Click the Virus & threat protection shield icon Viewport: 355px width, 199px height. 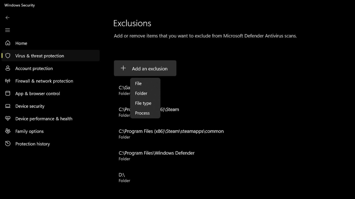[8, 56]
